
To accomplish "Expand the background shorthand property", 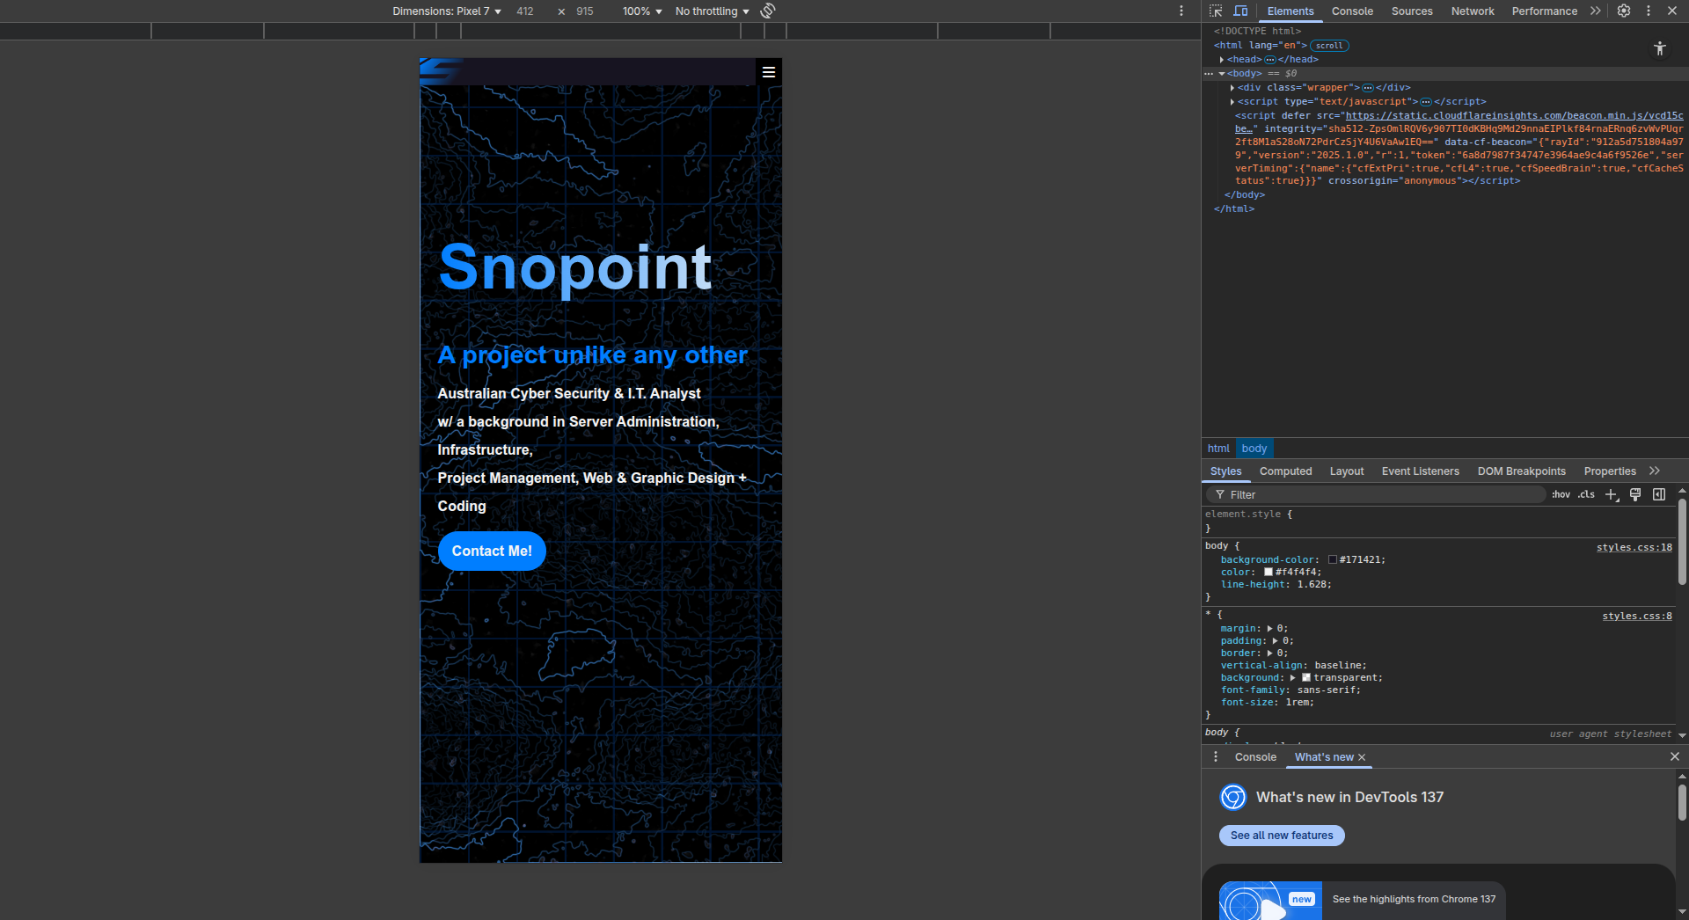I will [x=1292, y=678].
